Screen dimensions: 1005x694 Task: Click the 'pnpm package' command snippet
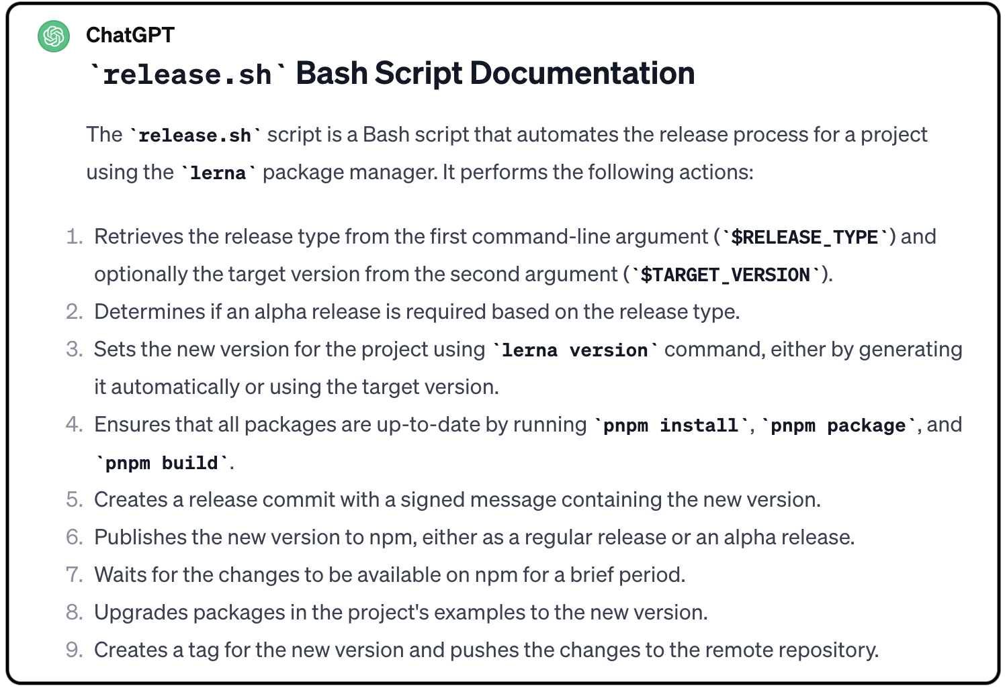click(x=838, y=426)
